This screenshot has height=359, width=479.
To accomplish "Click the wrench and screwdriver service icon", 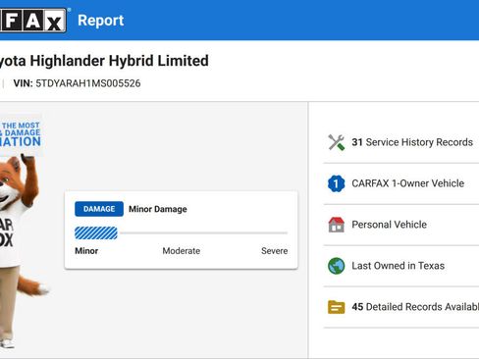I will [337, 142].
